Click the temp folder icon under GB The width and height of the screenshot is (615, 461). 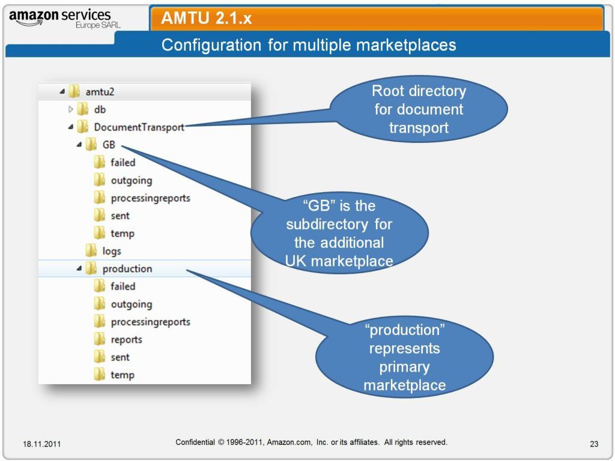coord(100,233)
